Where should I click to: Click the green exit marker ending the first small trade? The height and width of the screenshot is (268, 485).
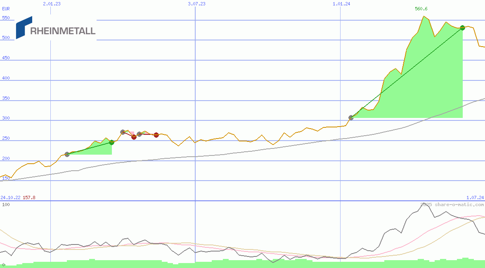tap(111, 142)
